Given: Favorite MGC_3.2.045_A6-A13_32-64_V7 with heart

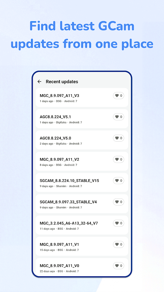Looking at the screenshot, I should pos(119,223).
